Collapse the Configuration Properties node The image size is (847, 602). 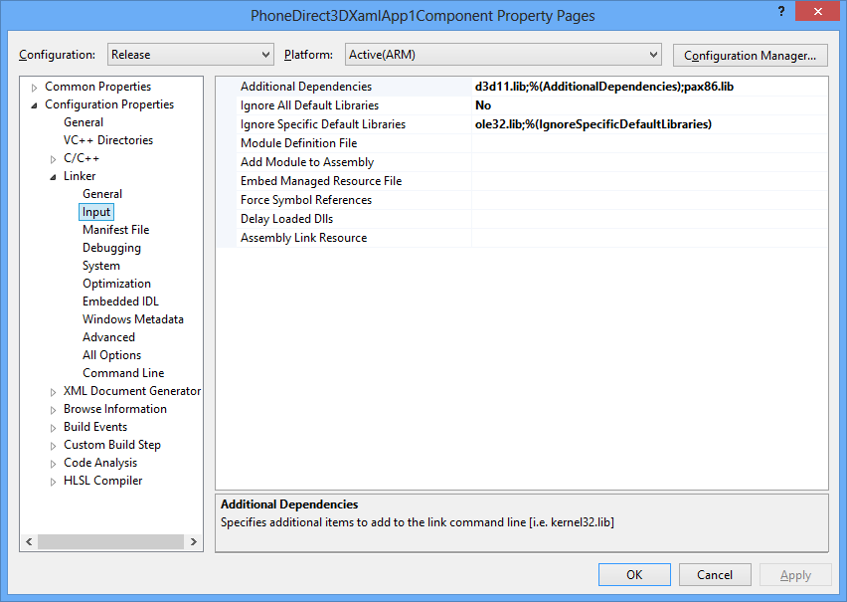[35, 105]
